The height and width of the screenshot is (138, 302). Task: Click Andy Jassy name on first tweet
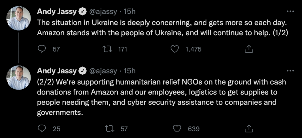(x=57, y=12)
